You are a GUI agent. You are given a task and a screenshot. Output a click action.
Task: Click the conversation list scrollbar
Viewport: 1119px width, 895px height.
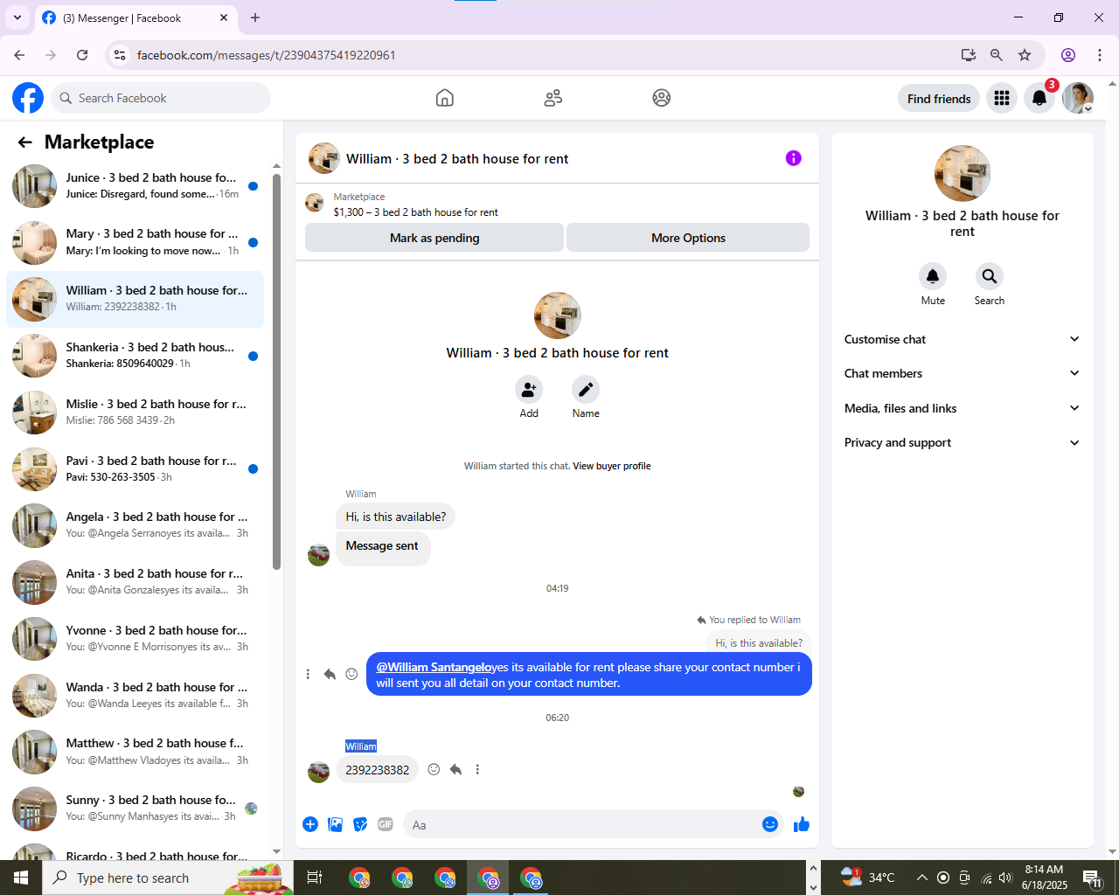click(276, 371)
